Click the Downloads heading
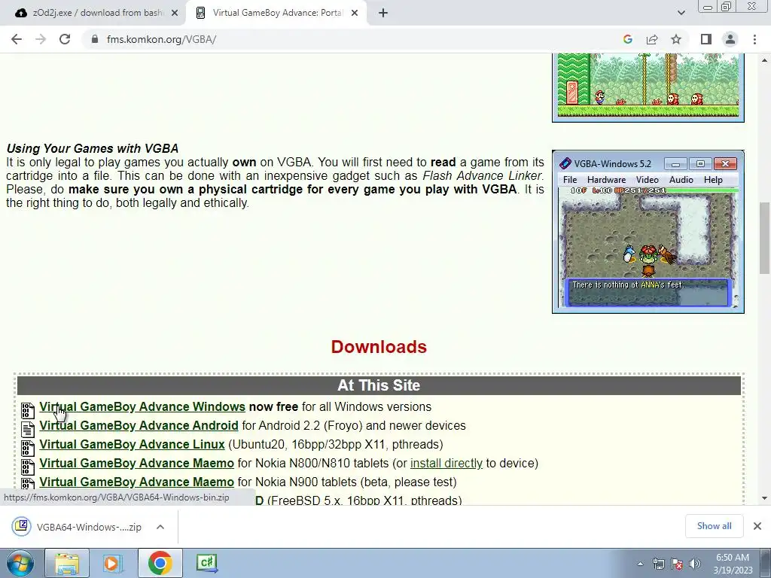The height and width of the screenshot is (578, 771). point(379,347)
